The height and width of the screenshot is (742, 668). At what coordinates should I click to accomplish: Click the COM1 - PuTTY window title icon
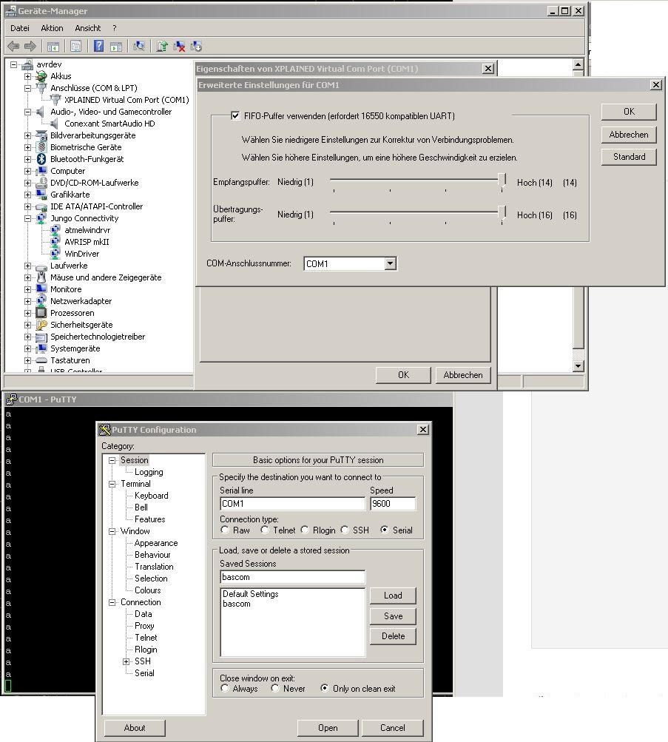11,399
